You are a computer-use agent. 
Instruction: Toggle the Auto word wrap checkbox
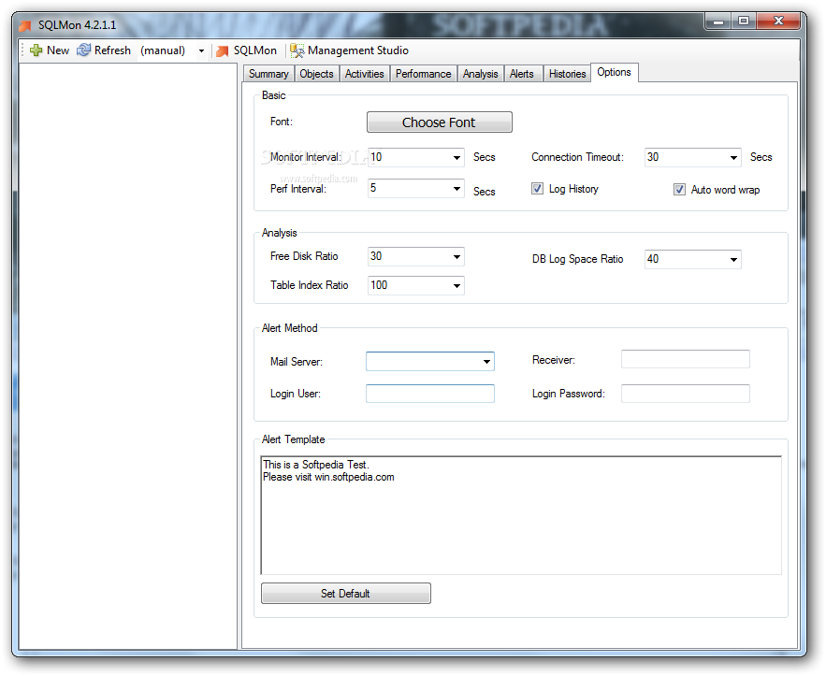679,190
